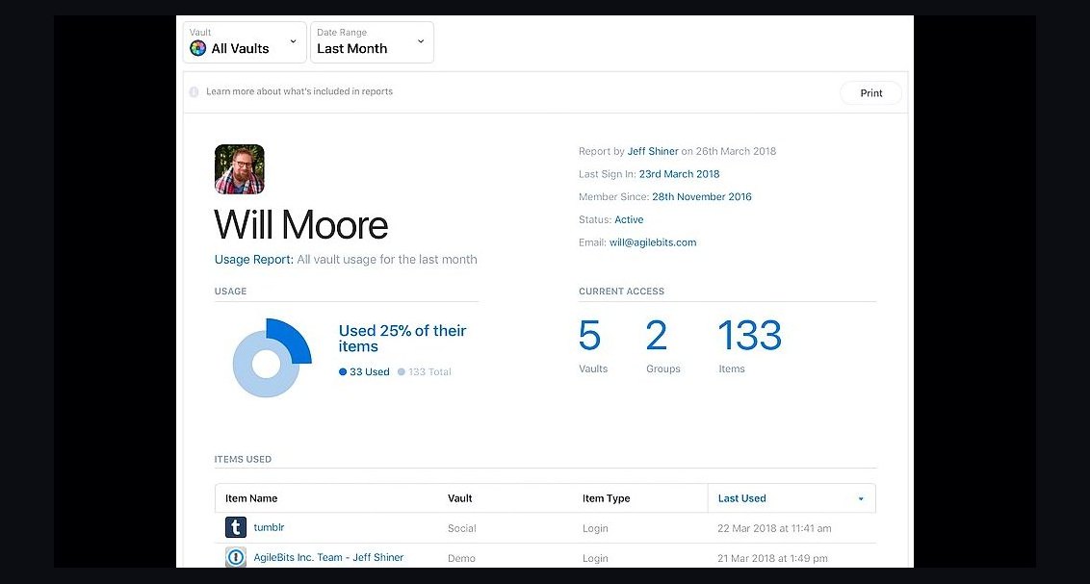Screen dimensions: 1090x584
Task: Click the info icon beside Learn more
Action: coord(194,91)
